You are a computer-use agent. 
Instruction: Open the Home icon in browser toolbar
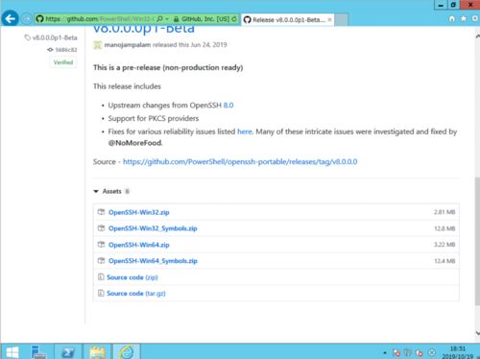point(452,18)
